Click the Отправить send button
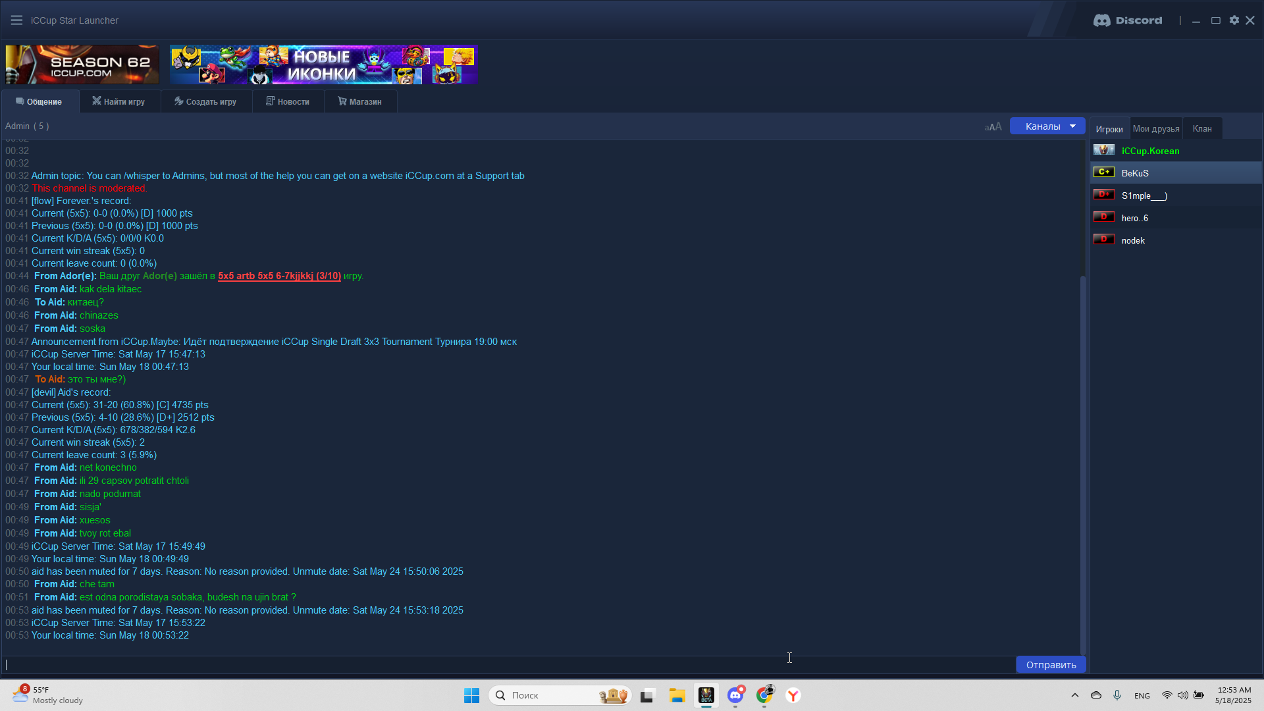The image size is (1264, 711). click(1051, 664)
